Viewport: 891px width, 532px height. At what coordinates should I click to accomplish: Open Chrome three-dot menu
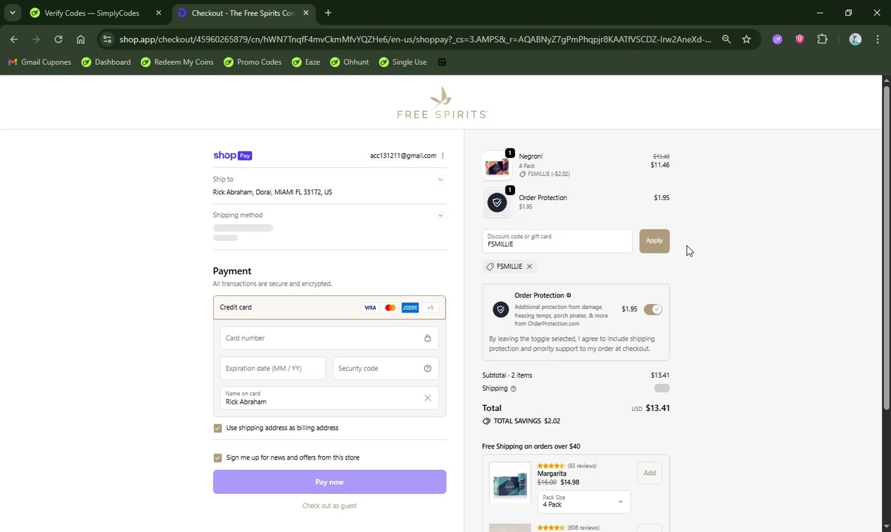[x=877, y=39]
